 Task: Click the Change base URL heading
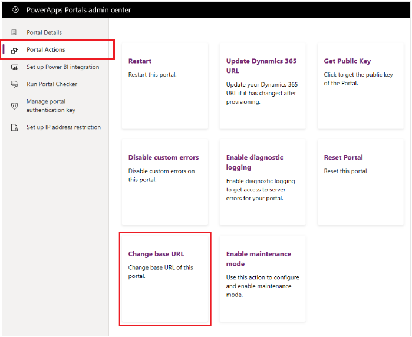pos(156,254)
